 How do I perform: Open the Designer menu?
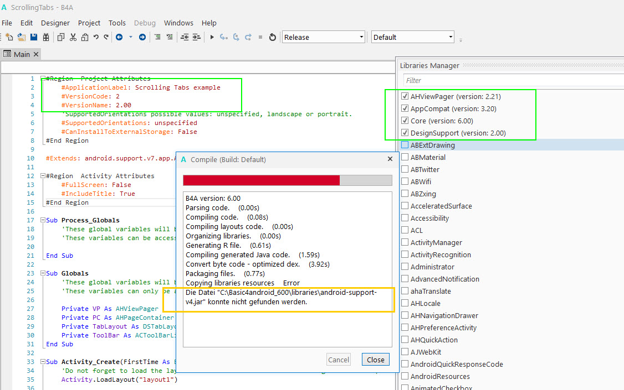[x=55, y=23]
